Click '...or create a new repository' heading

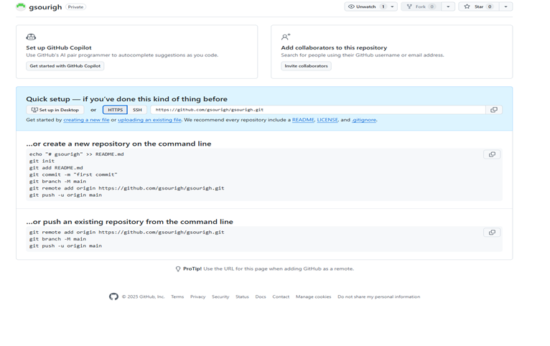click(118, 144)
